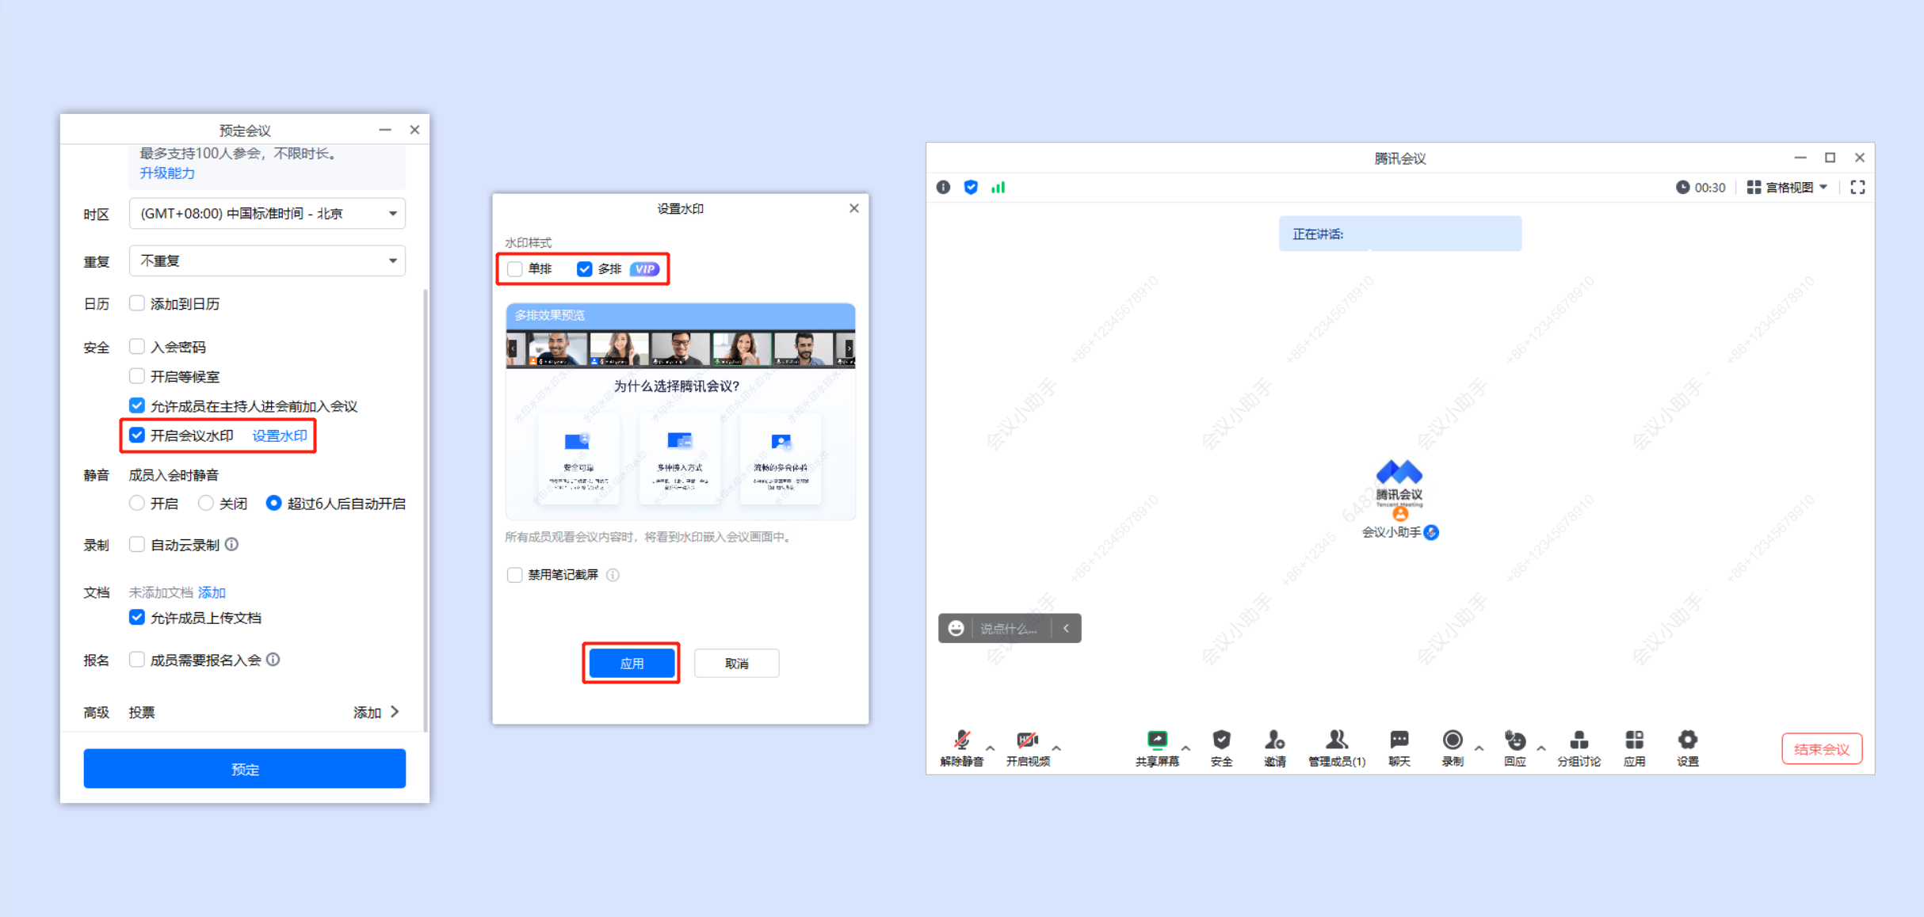Open Breakout Rooms icon
The height and width of the screenshot is (917, 1924).
coord(1579,740)
